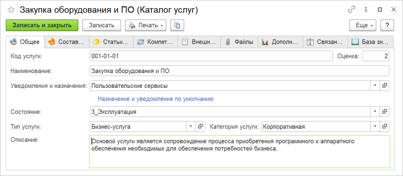Click the Записать button
Image resolution: width=403 pixels, height=176 pixels.
[x=102, y=25]
